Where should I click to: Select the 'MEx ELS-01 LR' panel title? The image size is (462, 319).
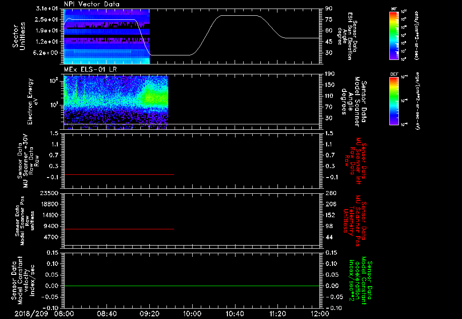coord(89,70)
